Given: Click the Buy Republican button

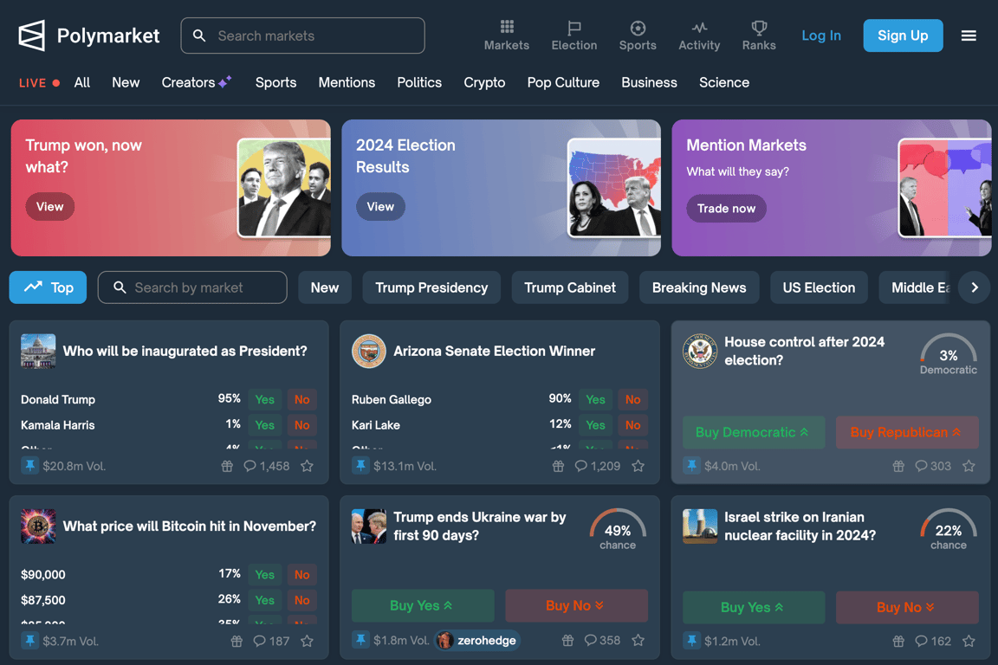Looking at the screenshot, I should coord(907,432).
